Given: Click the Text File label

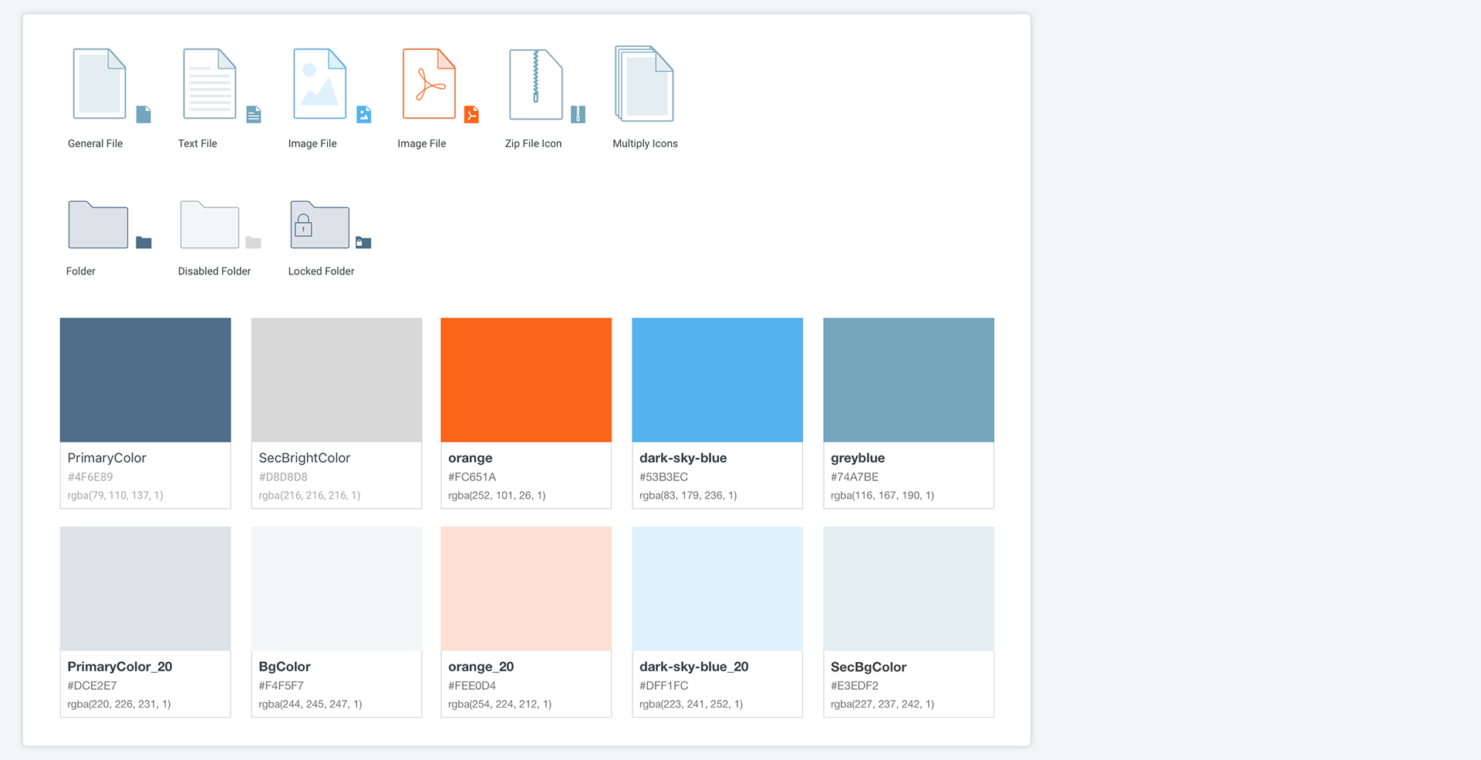Looking at the screenshot, I should (197, 143).
